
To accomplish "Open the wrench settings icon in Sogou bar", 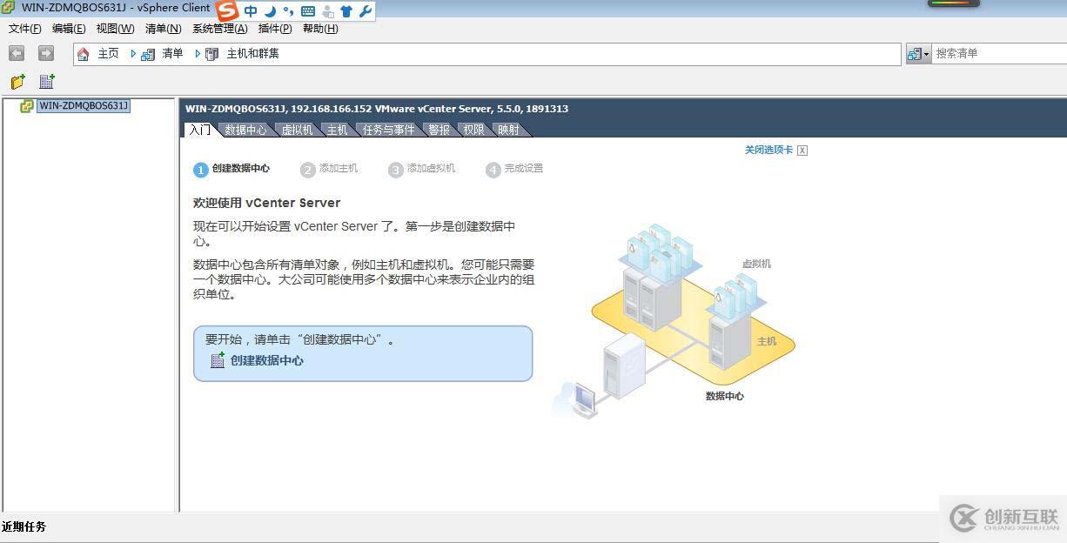I will (366, 11).
